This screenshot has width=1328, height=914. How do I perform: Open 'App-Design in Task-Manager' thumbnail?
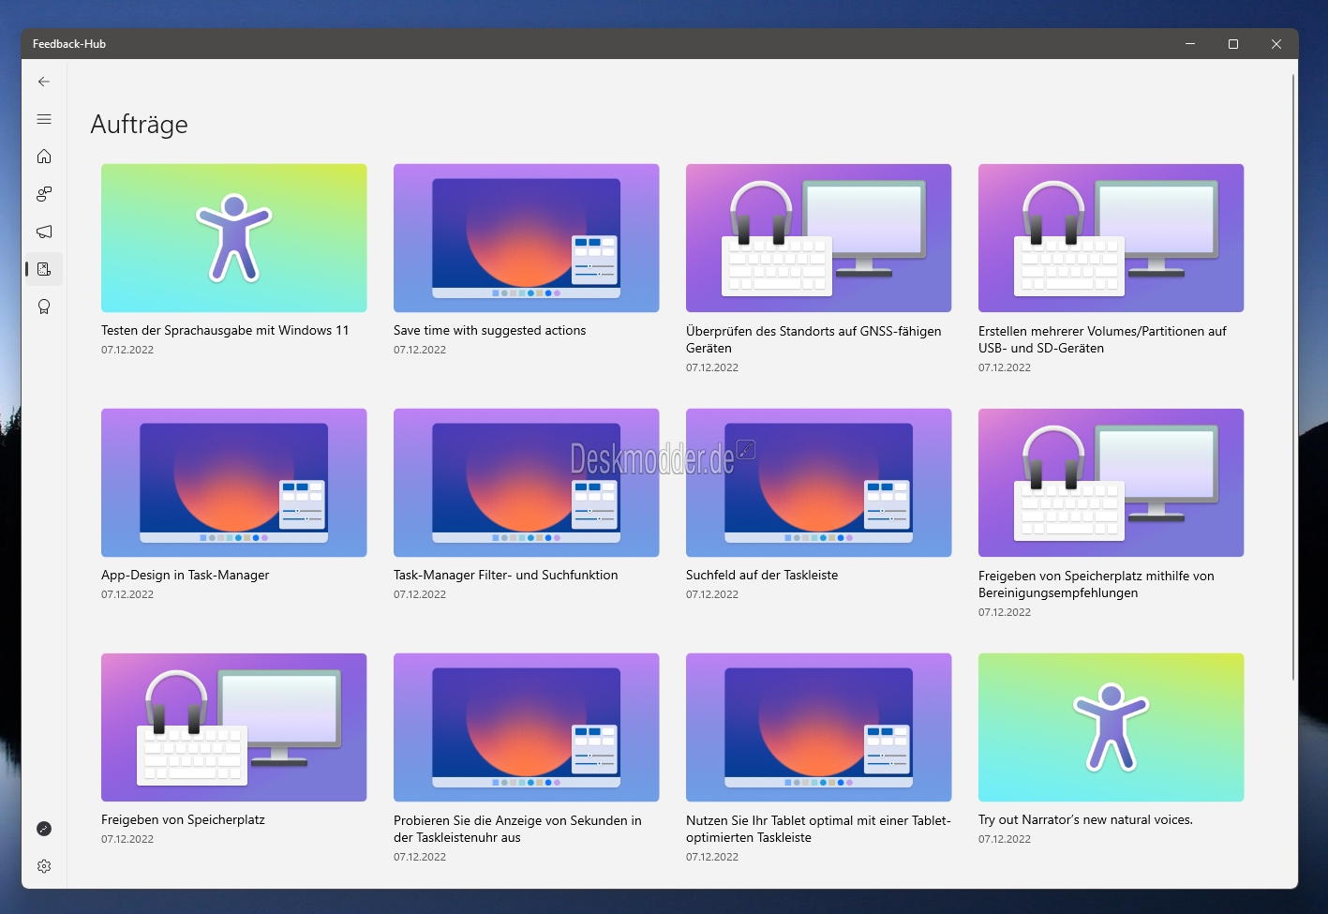(233, 483)
